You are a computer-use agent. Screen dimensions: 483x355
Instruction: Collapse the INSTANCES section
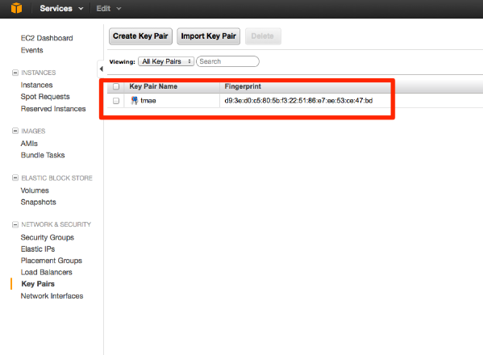point(15,73)
